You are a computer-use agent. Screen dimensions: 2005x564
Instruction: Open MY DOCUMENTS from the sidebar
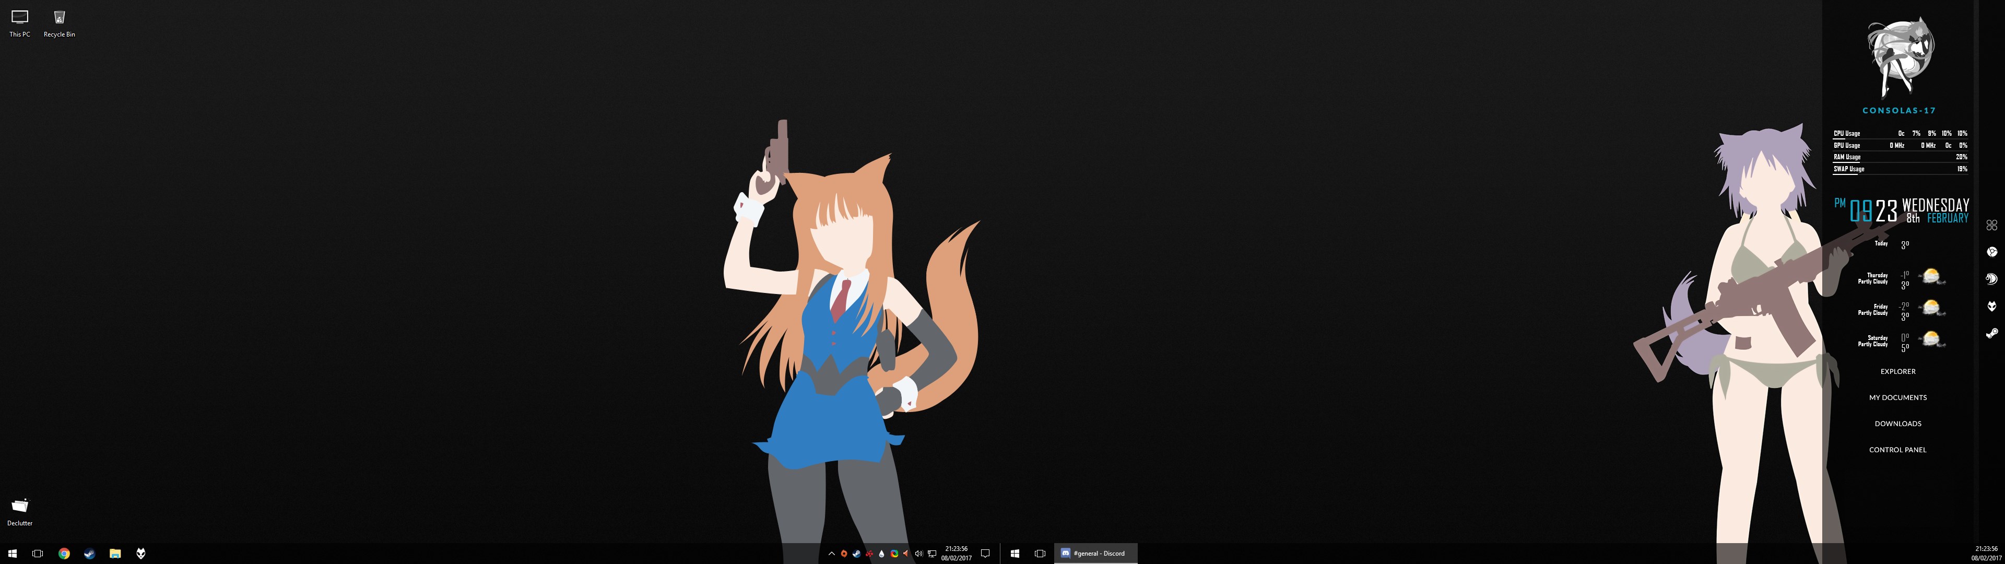coord(1897,397)
